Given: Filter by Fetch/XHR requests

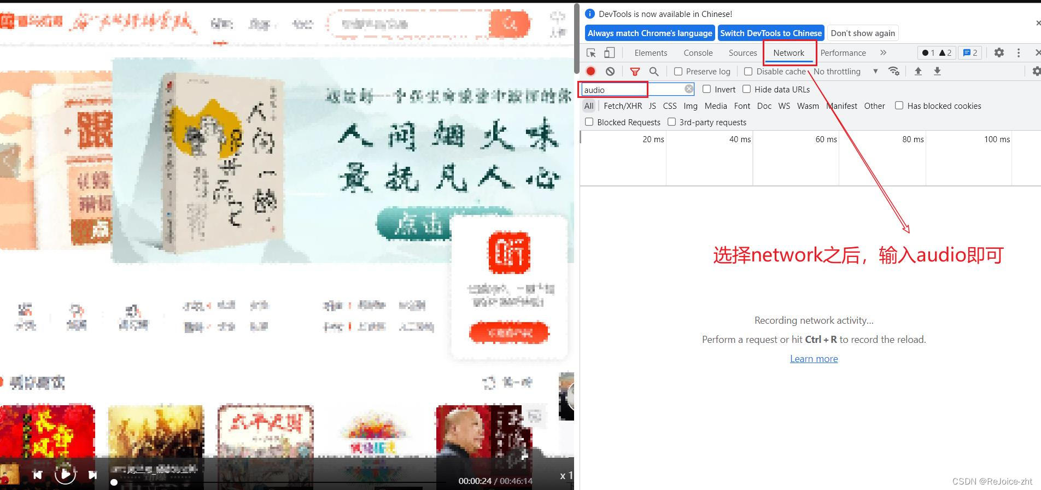Looking at the screenshot, I should click(x=623, y=106).
